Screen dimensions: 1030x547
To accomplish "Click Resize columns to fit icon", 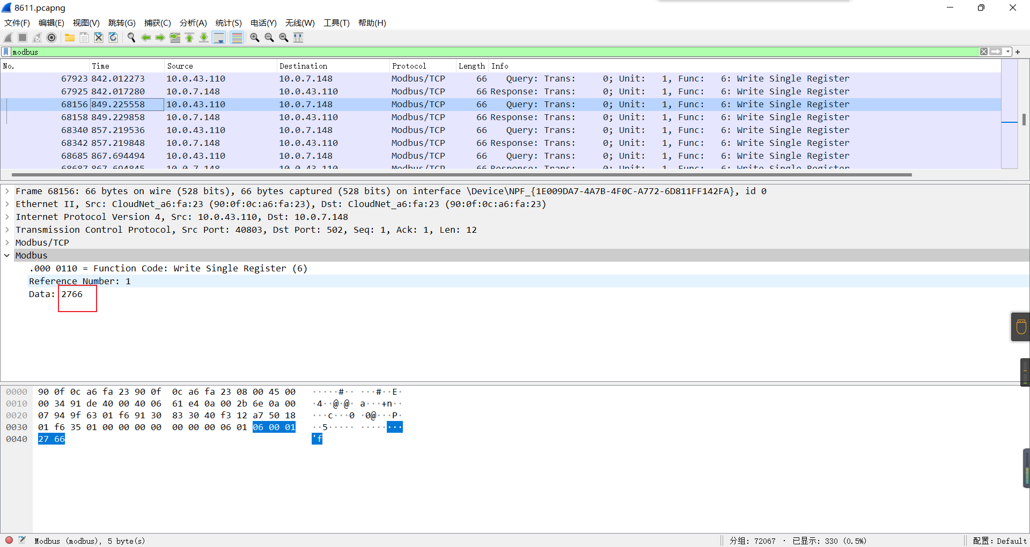I will click(298, 38).
